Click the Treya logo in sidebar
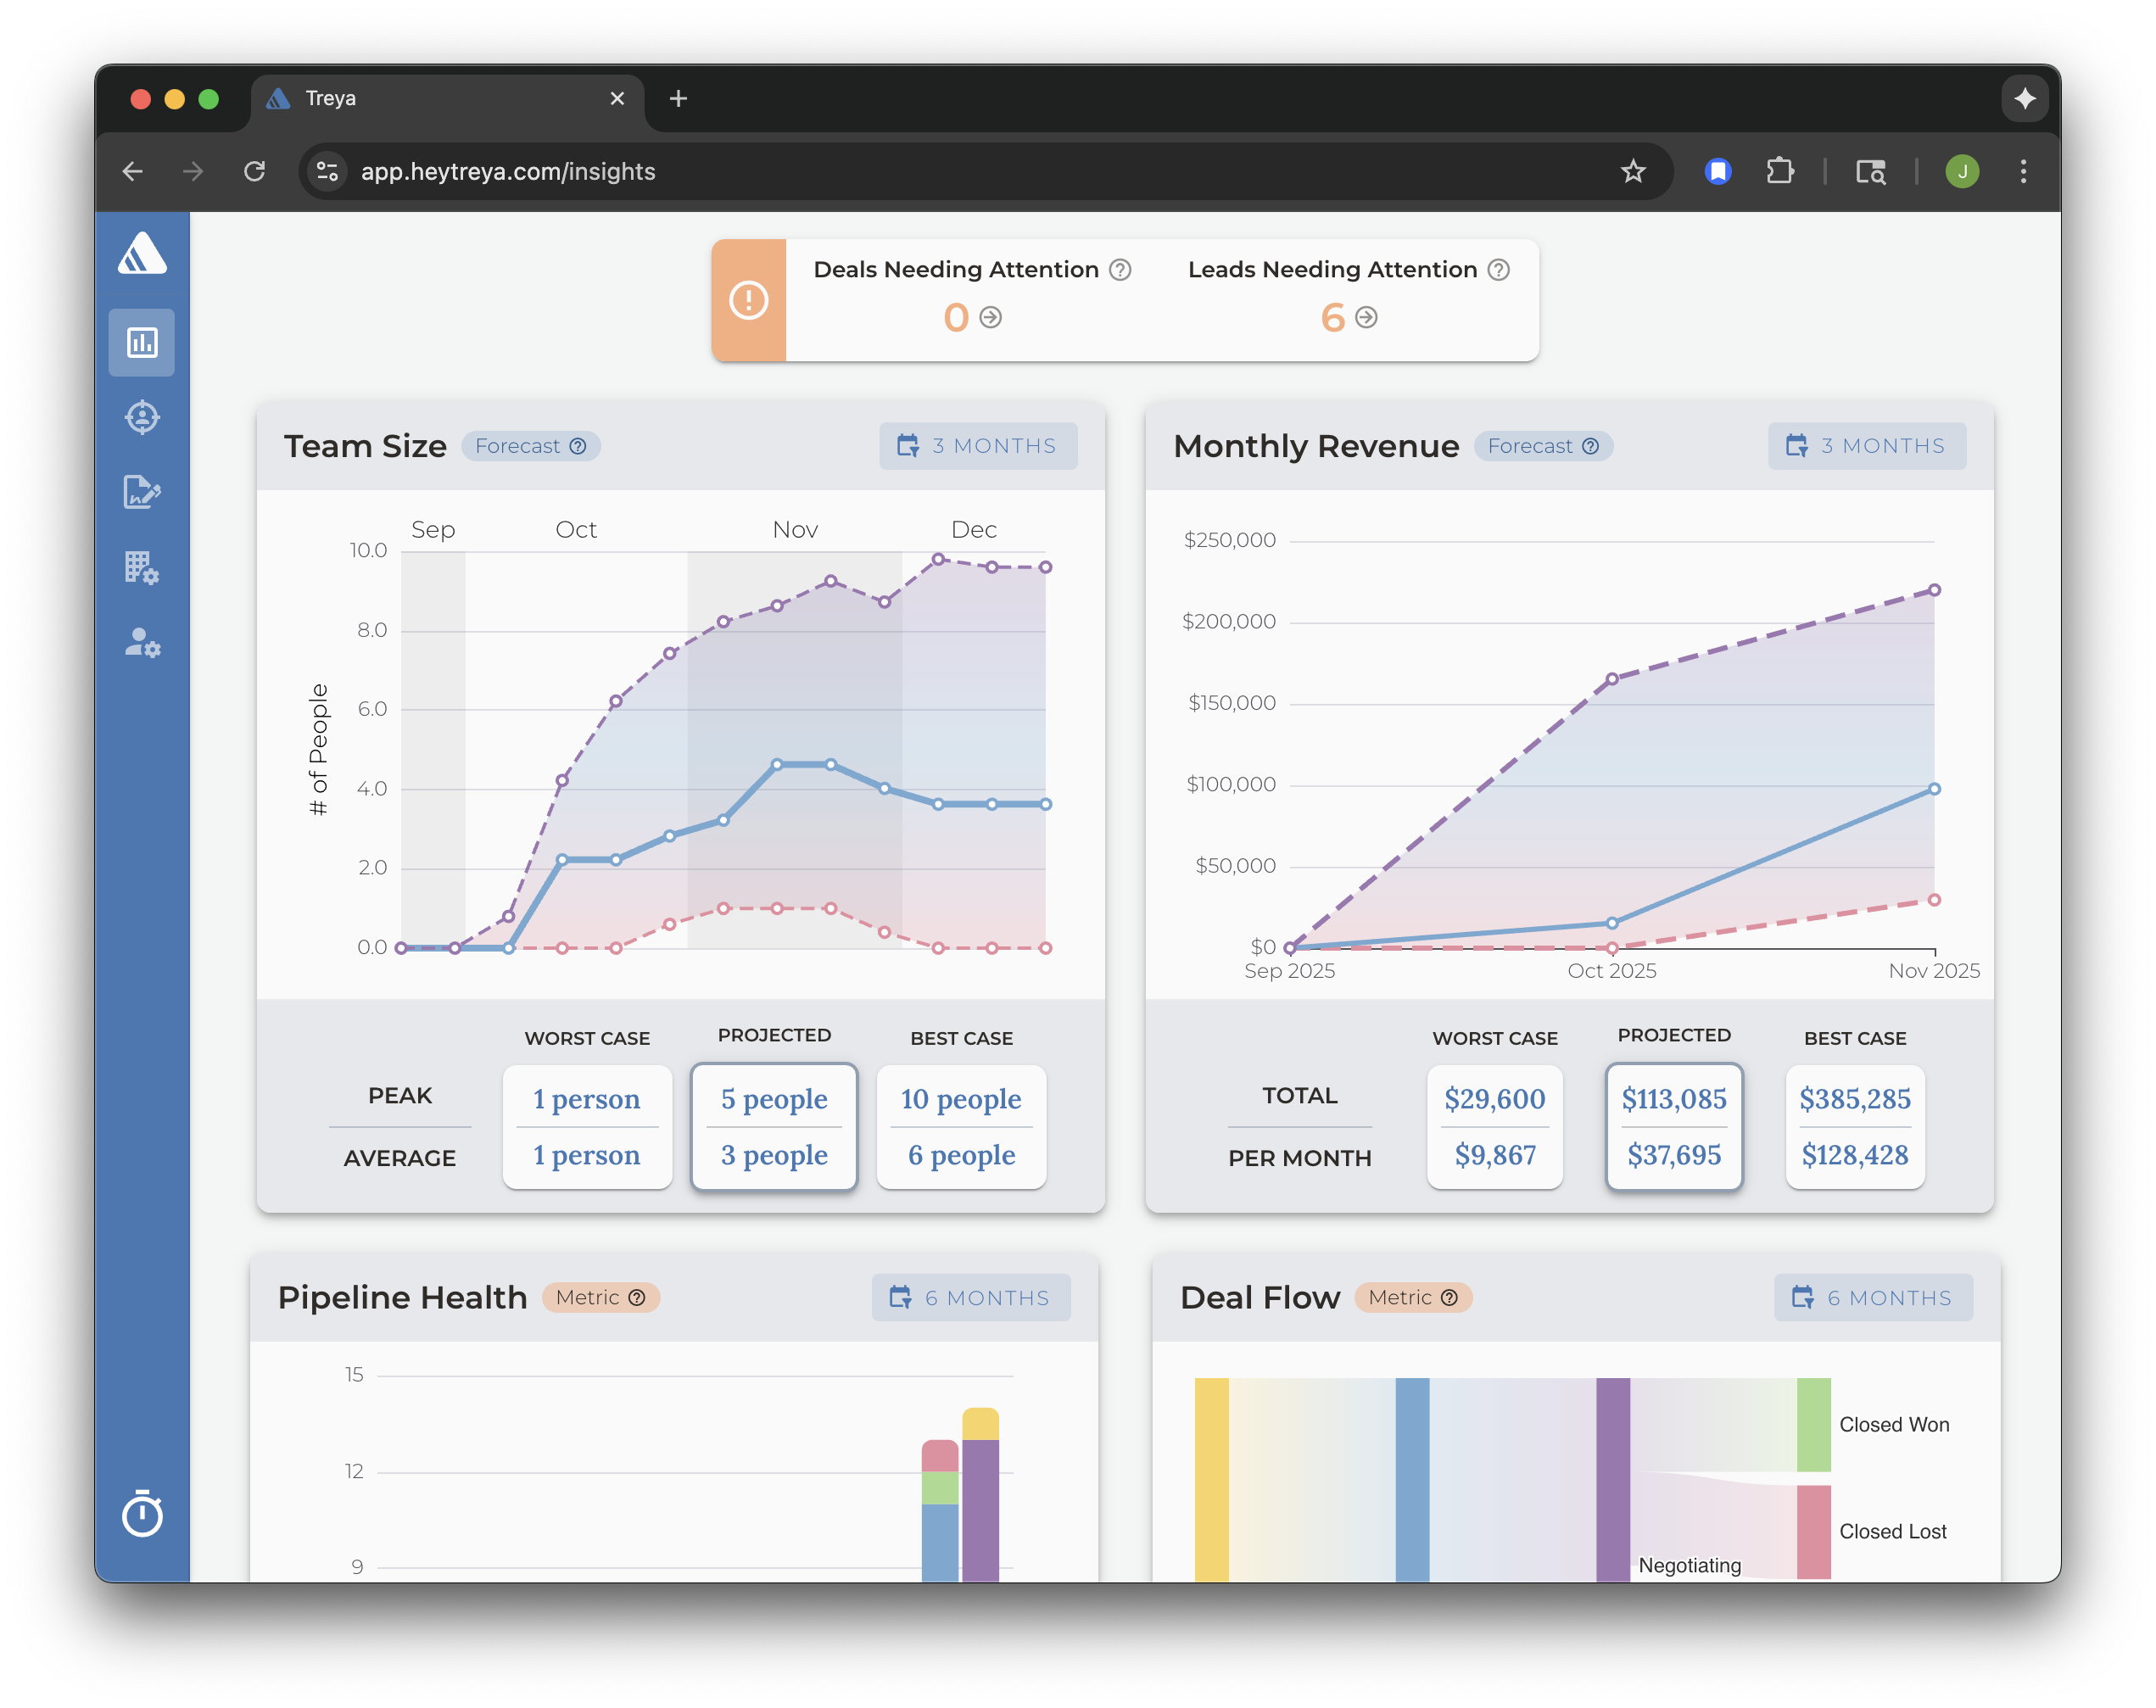The height and width of the screenshot is (1708, 2156). [x=142, y=253]
